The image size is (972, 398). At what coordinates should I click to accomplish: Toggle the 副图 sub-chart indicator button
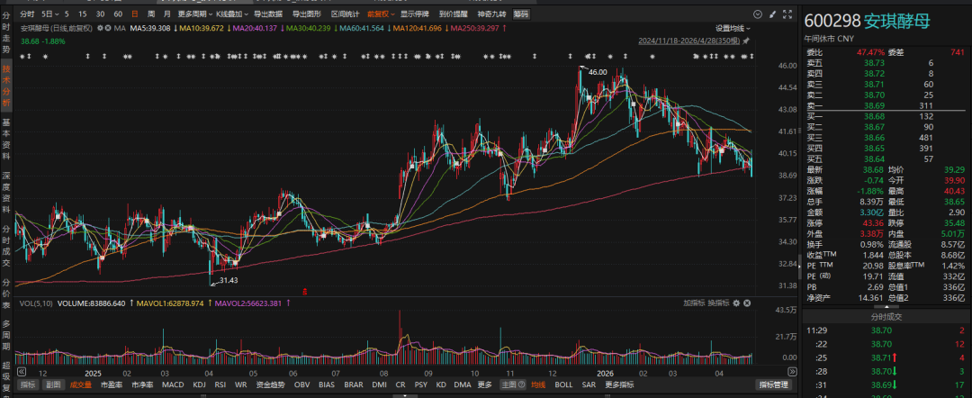click(54, 385)
